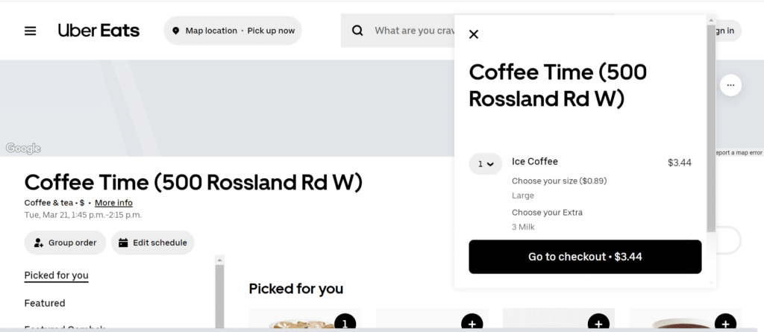764x332 pixels.
Task: Change Ice Coffee quantity dropdown
Action: [x=485, y=164]
